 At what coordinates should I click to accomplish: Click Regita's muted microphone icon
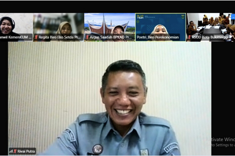coord(36,37)
